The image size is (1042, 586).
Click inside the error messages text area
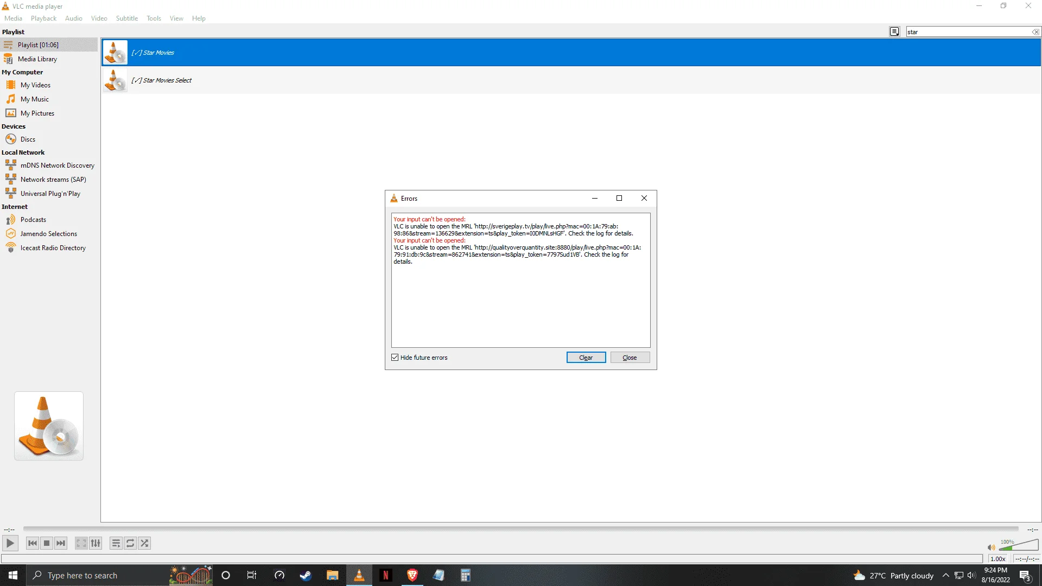pos(520,280)
